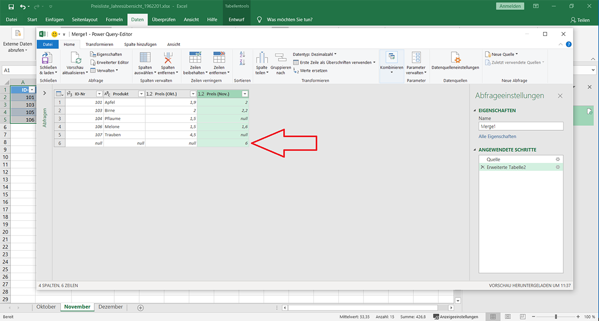Click Anzeigeeinstellungen in Excel status bar

(x=455, y=317)
